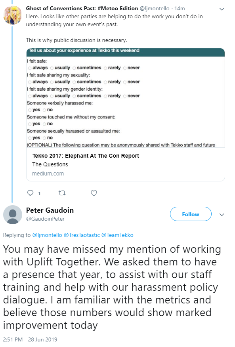This screenshot has height=347, width=235.
Task: Open chevron menu beside Follow button
Action: coord(222,215)
